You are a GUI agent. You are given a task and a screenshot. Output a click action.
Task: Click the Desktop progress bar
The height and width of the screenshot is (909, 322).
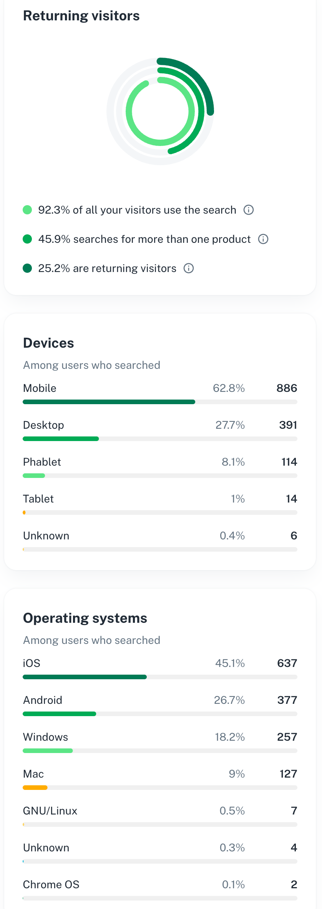pyautogui.click(x=160, y=439)
